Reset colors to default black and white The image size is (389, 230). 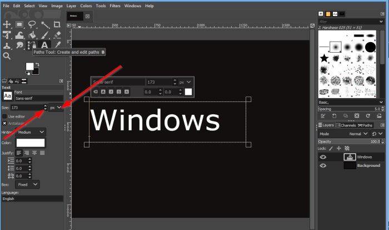tap(28, 73)
